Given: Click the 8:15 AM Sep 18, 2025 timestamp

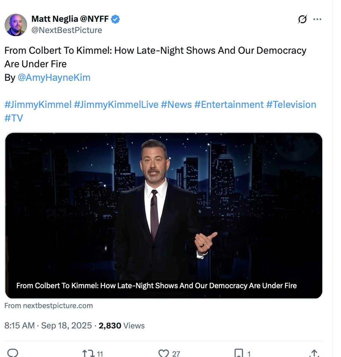Looking at the screenshot, I should (x=48, y=325).
